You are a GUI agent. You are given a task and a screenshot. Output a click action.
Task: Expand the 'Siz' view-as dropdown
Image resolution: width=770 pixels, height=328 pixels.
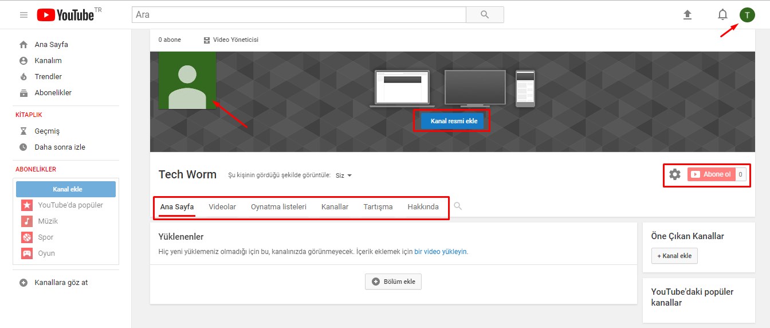coord(343,175)
